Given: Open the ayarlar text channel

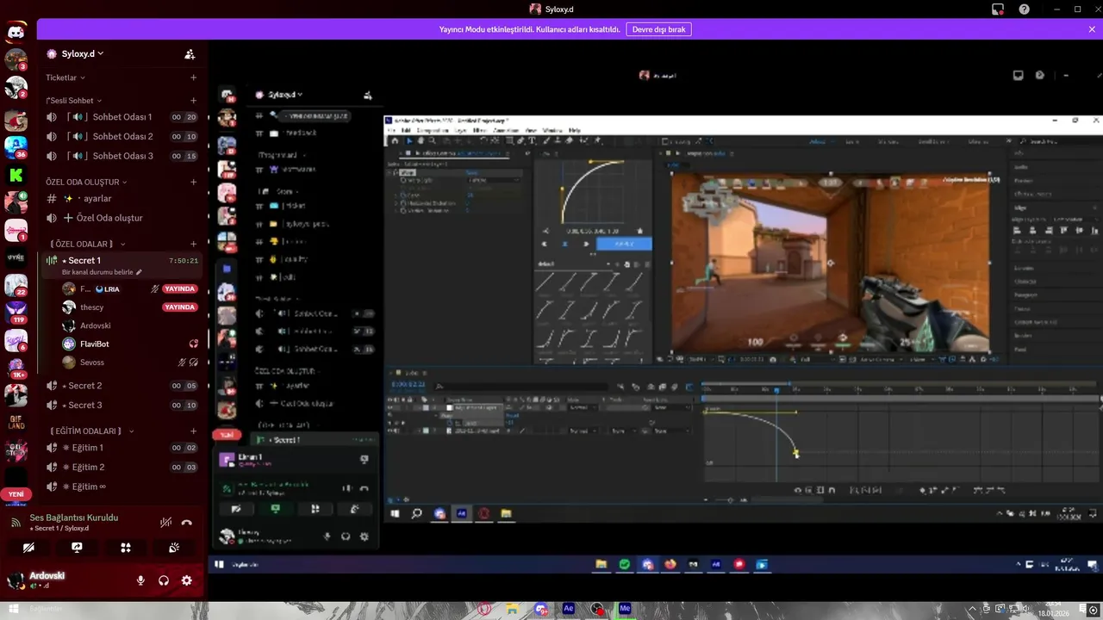Looking at the screenshot, I should click(122, 198).
